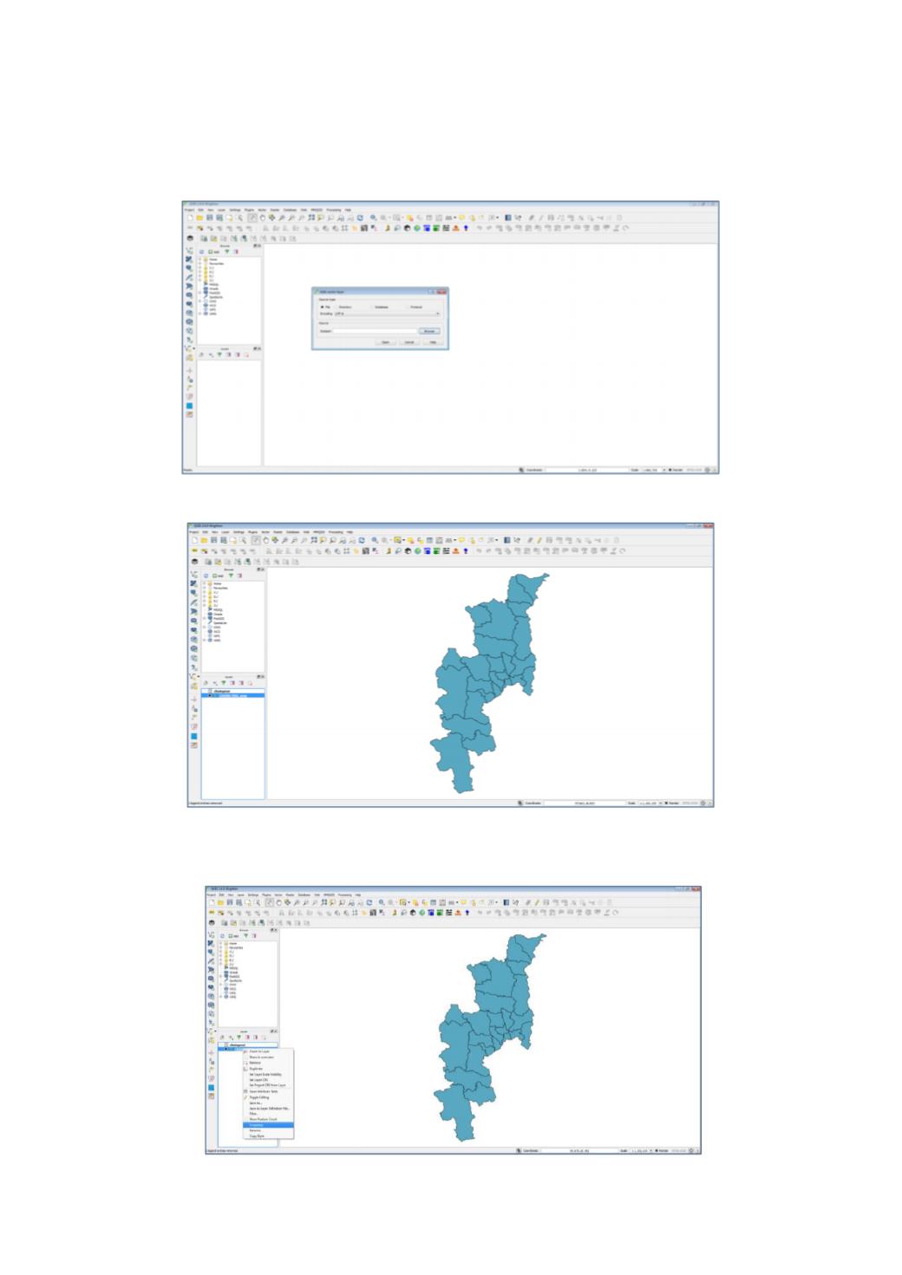Image resolution: width=902 pixels, height=1275 pixels.
Task: Click Save project icon in middle QGIS window
Action: (x=214, y=540)
